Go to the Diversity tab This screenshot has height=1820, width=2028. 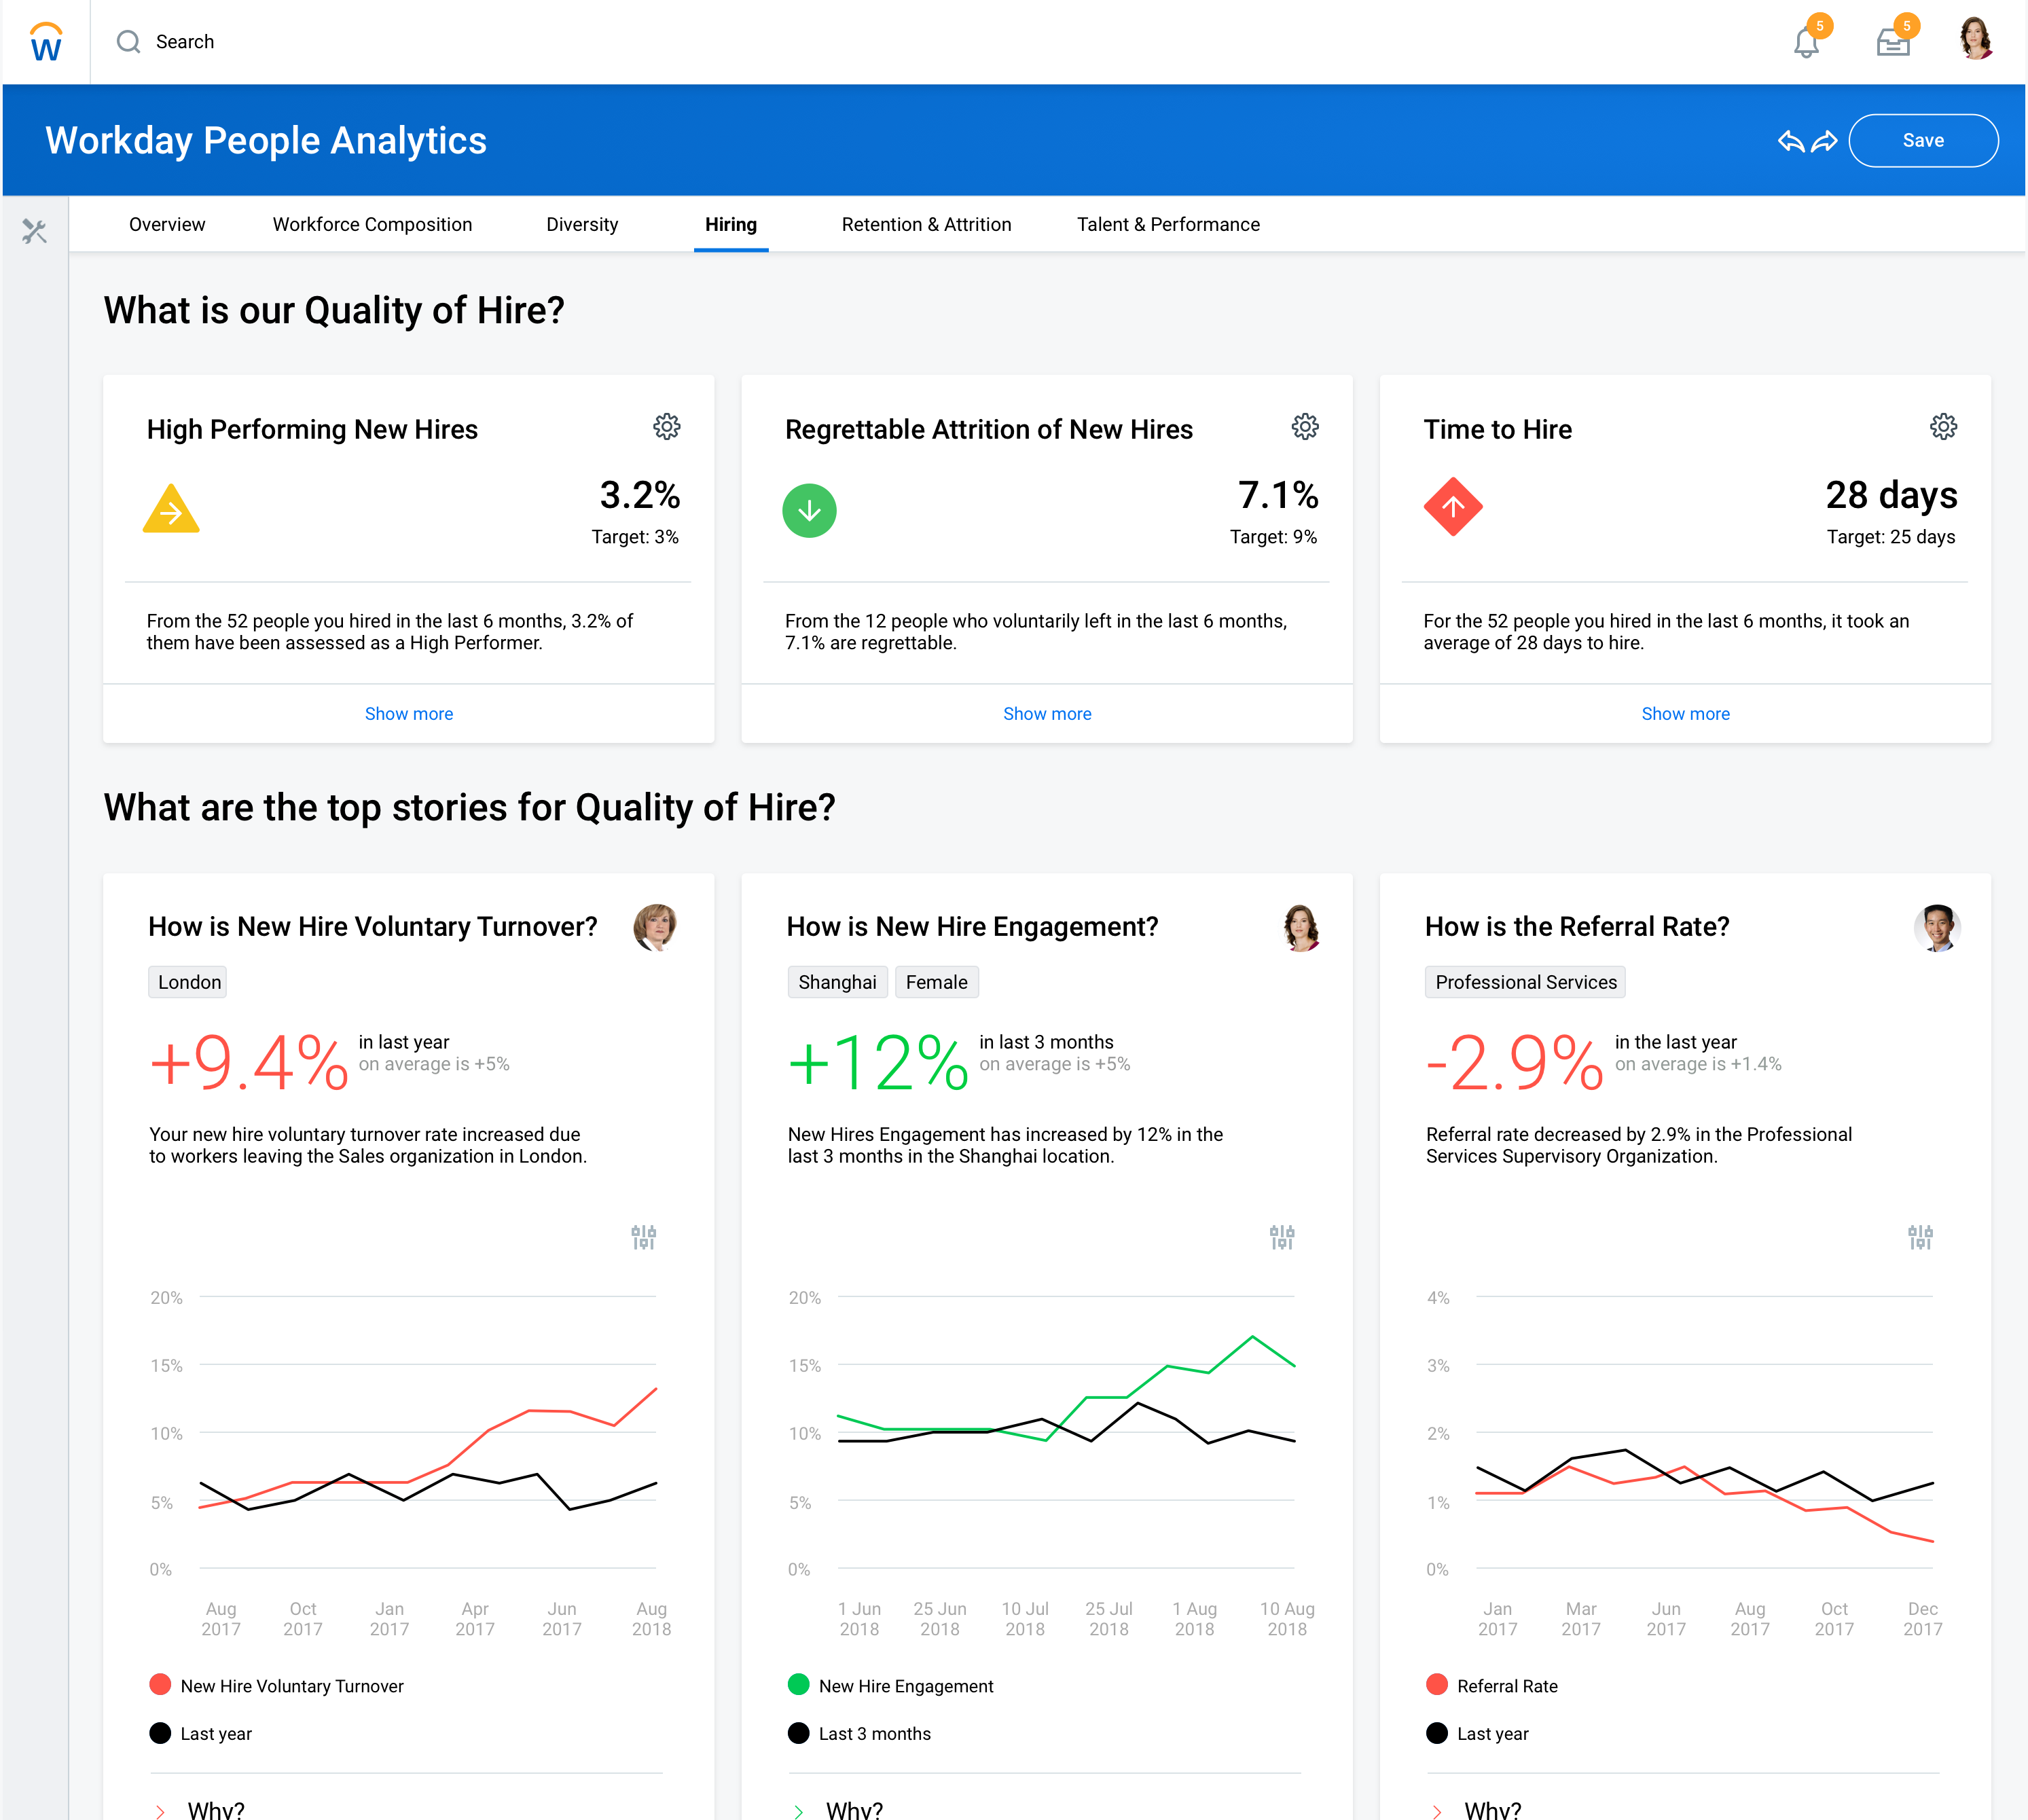582,225
